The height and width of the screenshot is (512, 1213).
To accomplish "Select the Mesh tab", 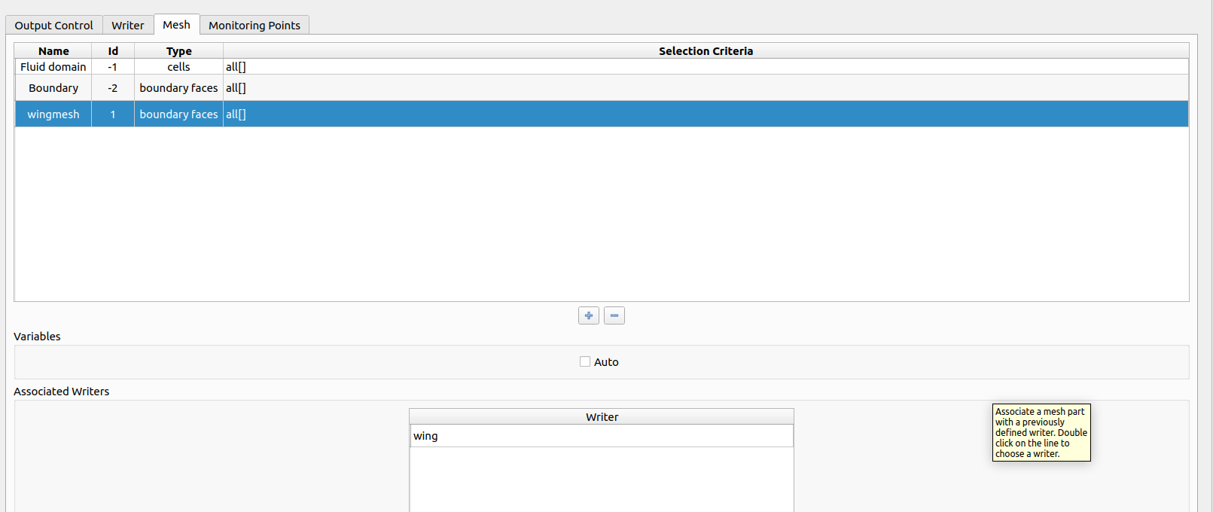I will click(x=176, y=25).
